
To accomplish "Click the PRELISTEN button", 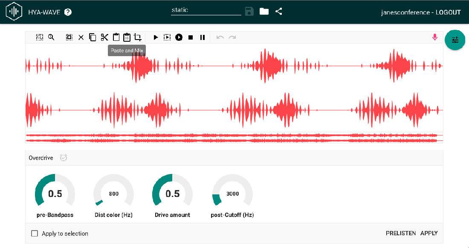I will (x=400, y=233).
